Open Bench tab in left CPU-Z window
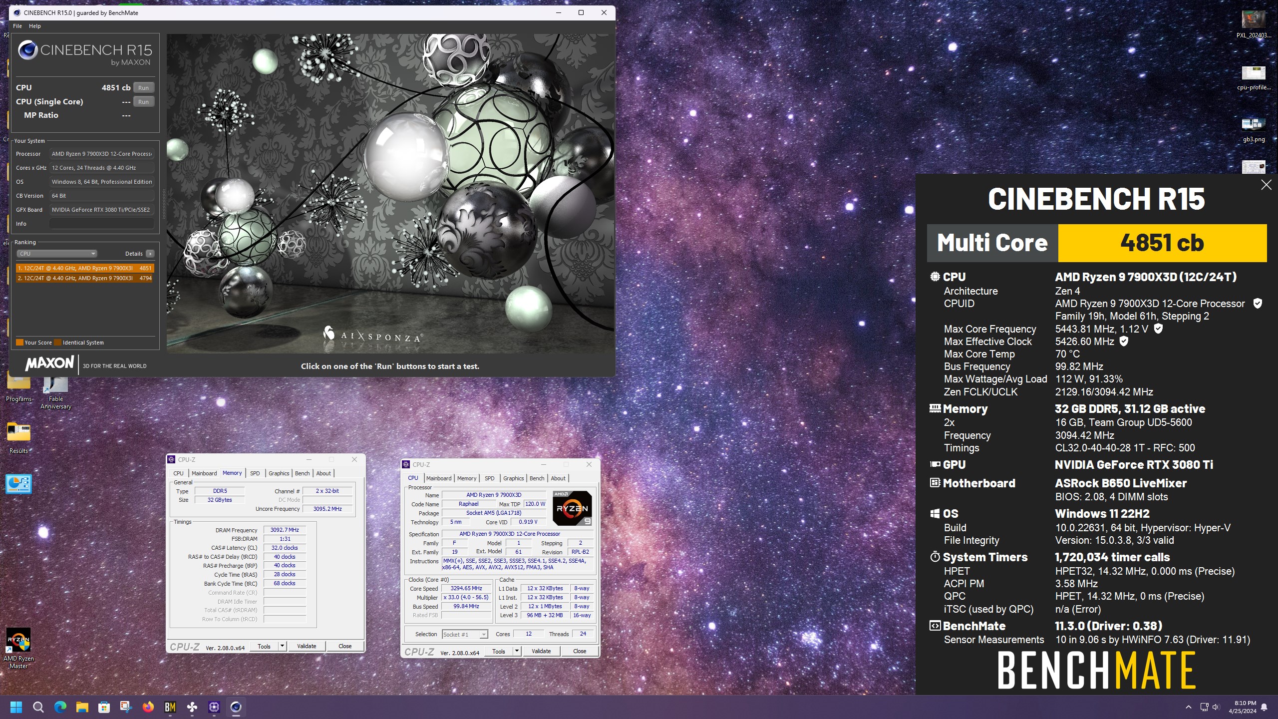Viewport: 1278px width, 719px height. pos(302,473)
